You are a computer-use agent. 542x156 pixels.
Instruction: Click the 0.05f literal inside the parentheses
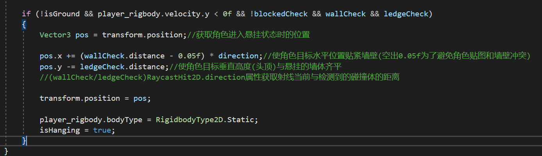186,56
